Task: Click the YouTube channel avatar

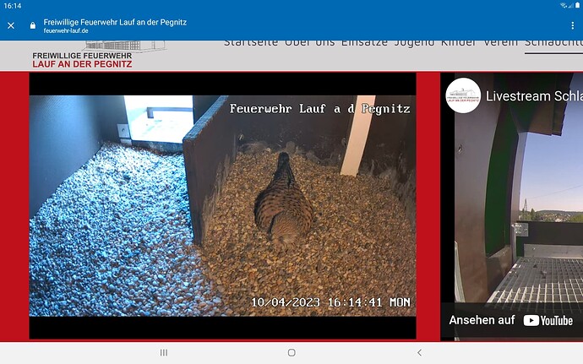Action: click(x=463, y=95)
